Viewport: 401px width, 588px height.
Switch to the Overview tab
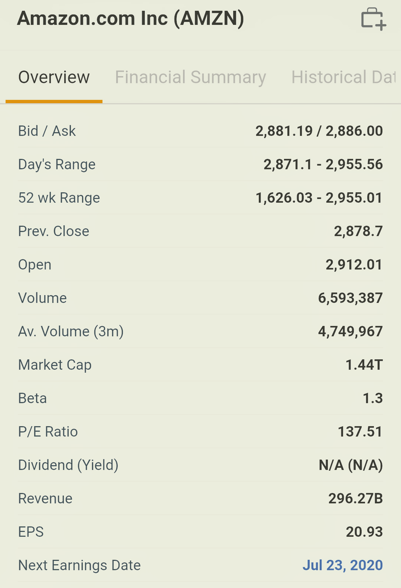point(54,77)
